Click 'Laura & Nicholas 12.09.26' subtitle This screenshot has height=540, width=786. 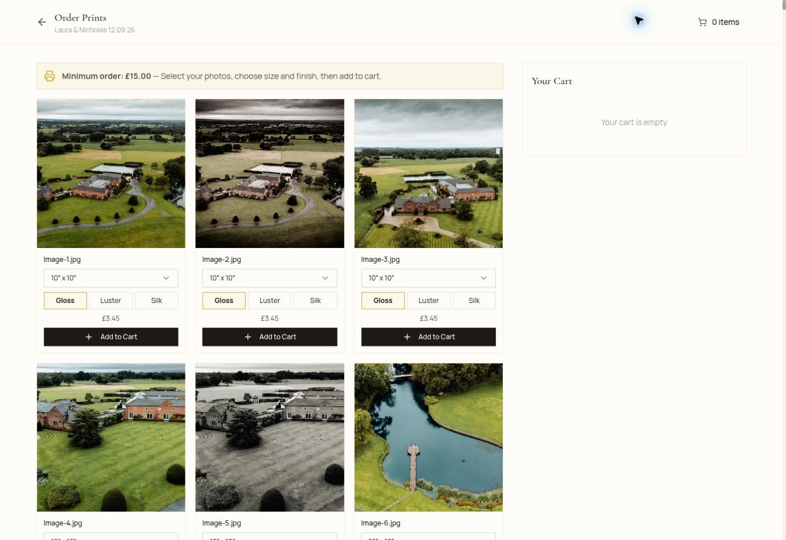point(94,30)
